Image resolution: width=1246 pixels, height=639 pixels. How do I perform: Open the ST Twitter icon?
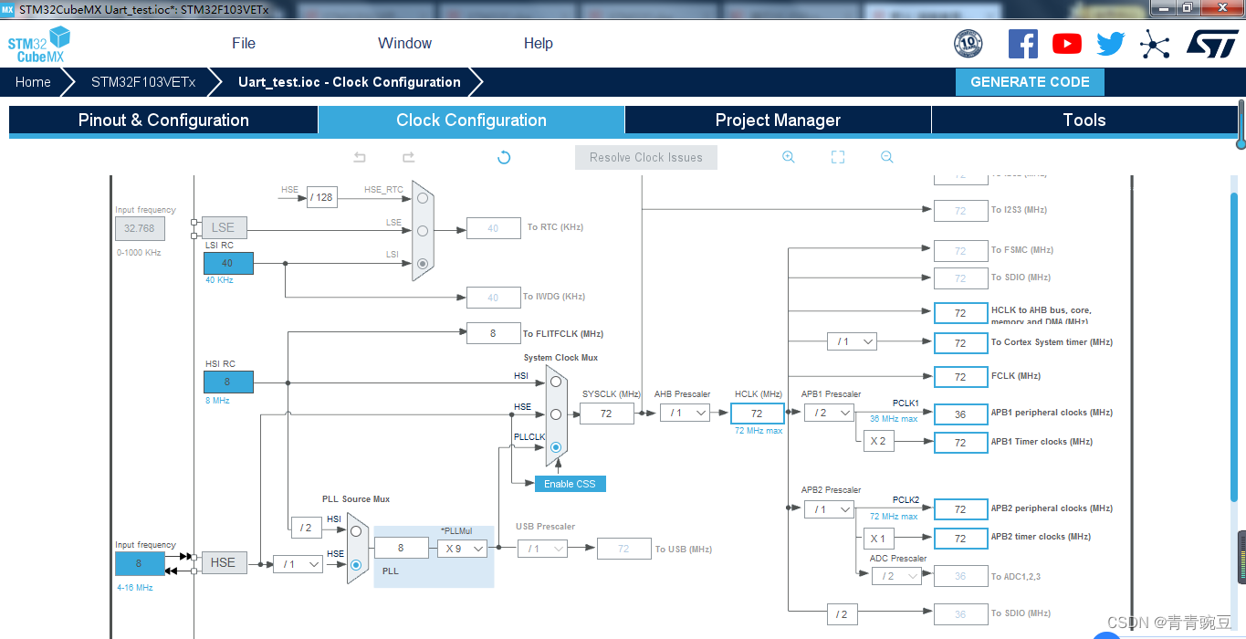point(1111,44)
